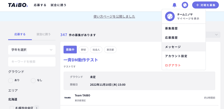Image resolution: width=224 pixels, height=109 pixels.
Task: Click the Team TAIBO logo thumbnail
Action: click(x=67, y=98)
